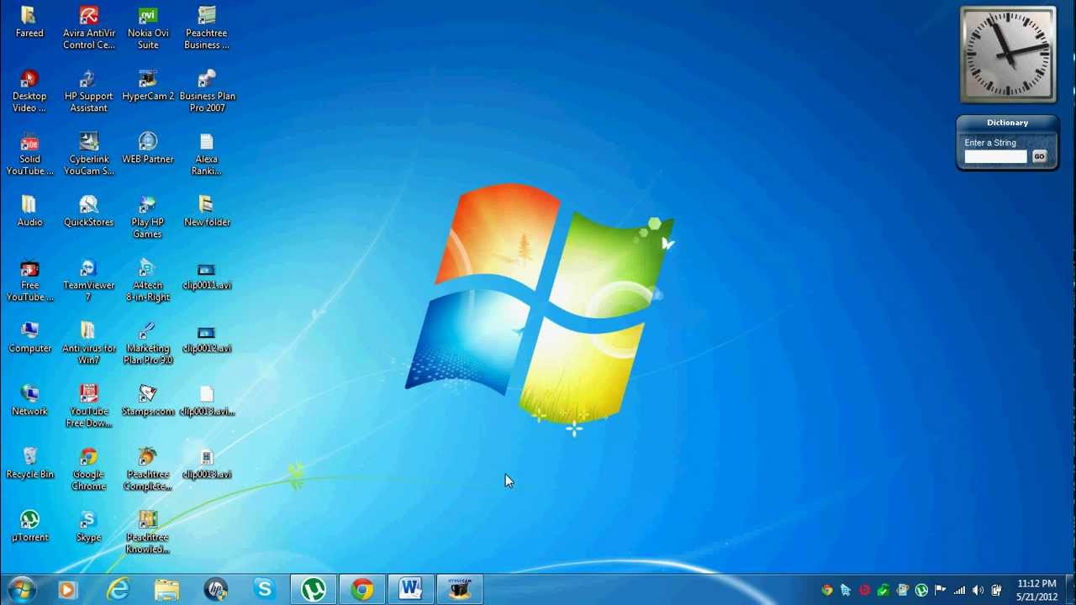
Task: Select the QuickStores desktop shortcut
Action: 88,212
